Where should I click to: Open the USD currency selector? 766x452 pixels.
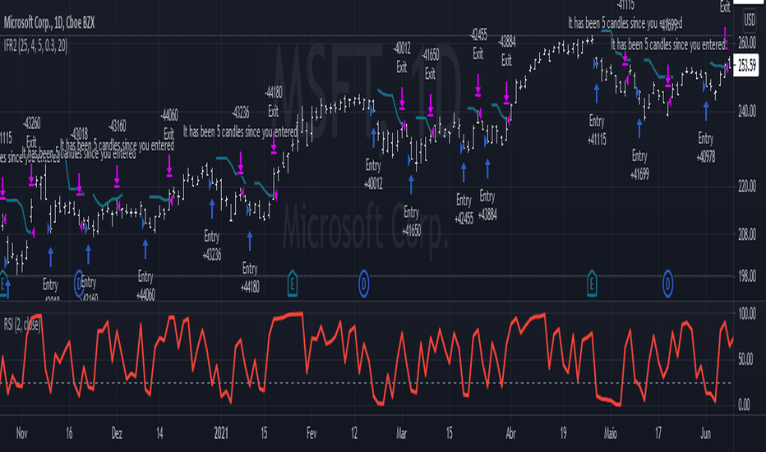(750, 20)
